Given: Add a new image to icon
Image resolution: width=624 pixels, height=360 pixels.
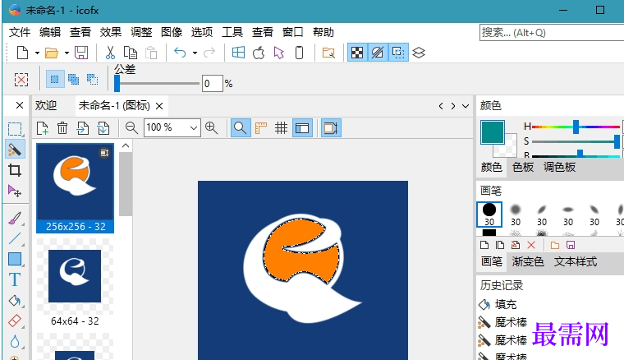Looking at the screenshot, I should click(x=42, y=128).
